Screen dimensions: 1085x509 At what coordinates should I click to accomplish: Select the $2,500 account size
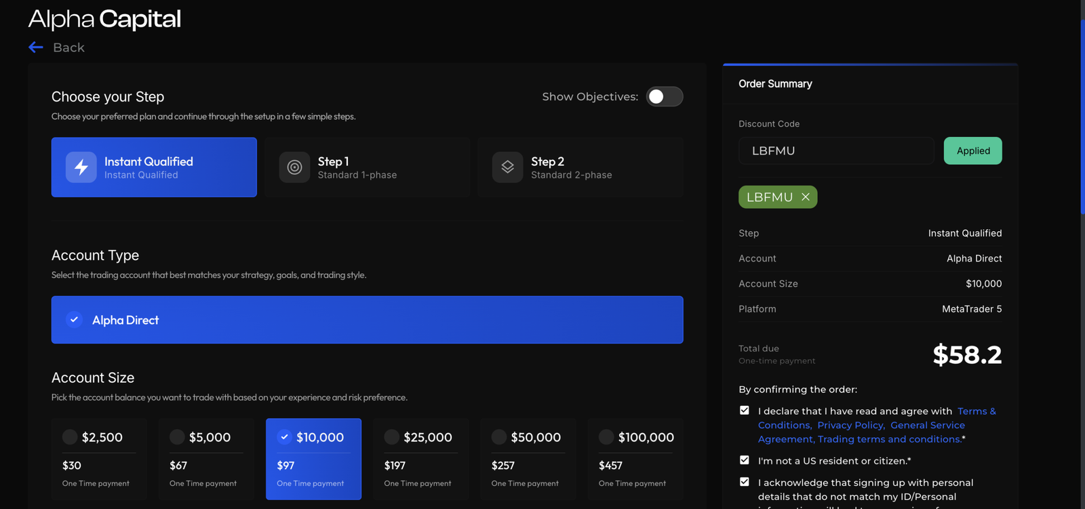99,459
